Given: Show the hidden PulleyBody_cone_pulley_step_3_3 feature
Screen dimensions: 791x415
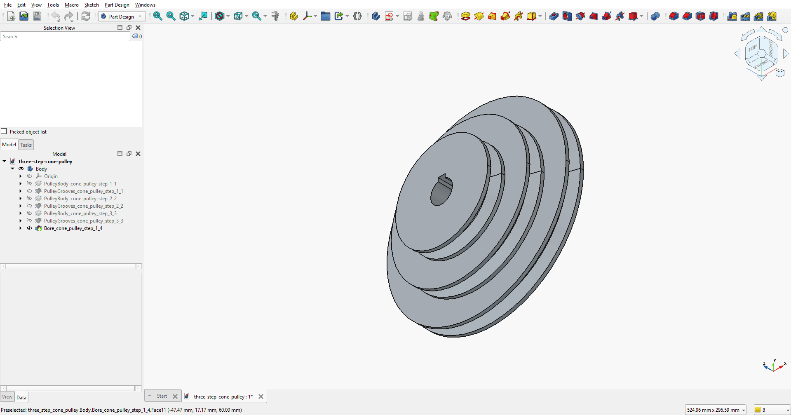Looking at the screenshot, I should 29,213.
